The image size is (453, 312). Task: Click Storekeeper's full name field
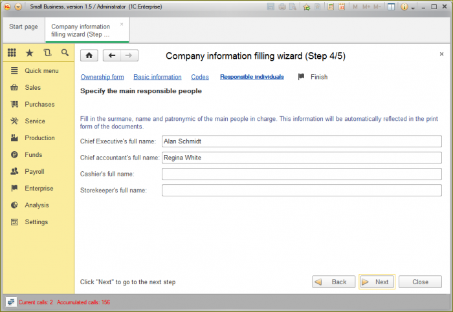tap(302, 191)
